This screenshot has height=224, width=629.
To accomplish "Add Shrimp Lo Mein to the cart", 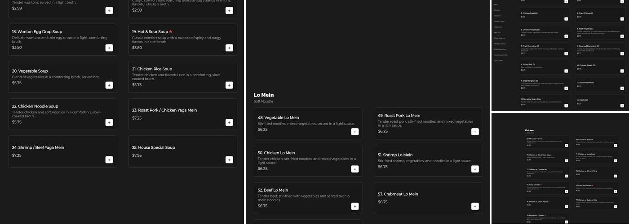I will tap(475, 169).
